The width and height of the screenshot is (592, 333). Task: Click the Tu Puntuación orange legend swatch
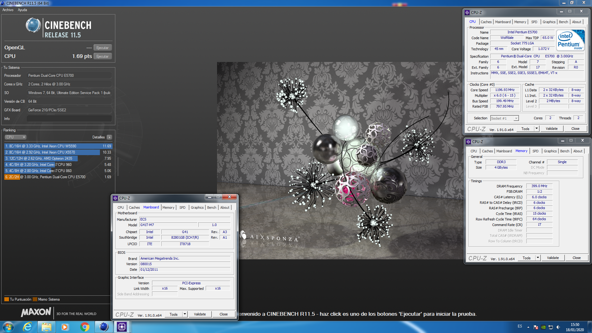pos(6,299)
